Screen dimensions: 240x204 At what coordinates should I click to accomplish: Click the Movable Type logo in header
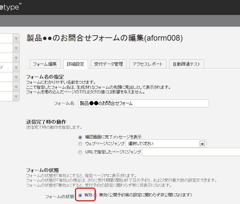[x=11, y=7]
